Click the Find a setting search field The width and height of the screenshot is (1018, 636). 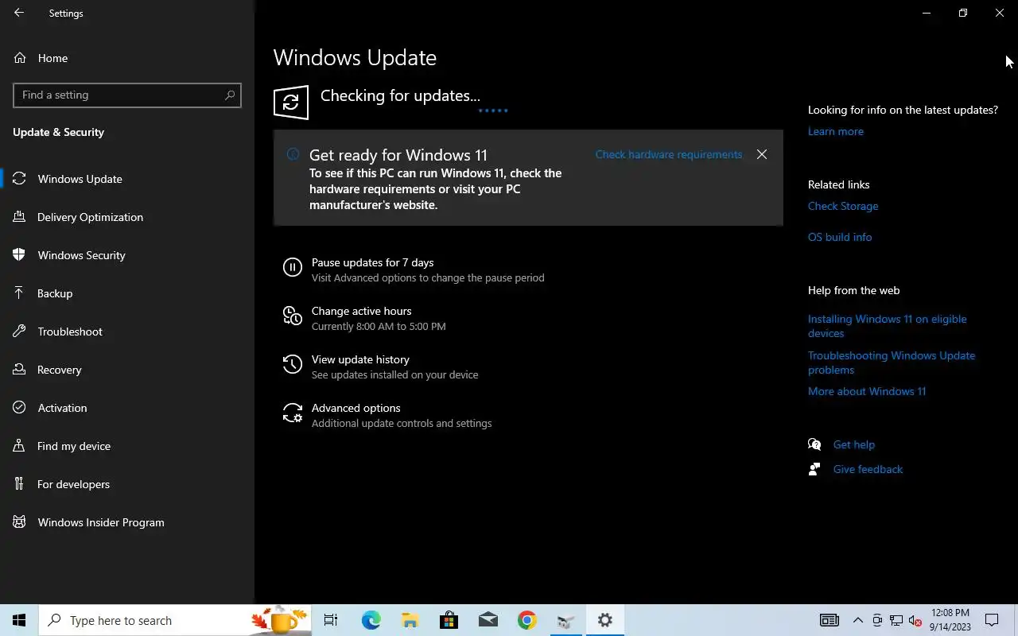(x=127, y=95)
